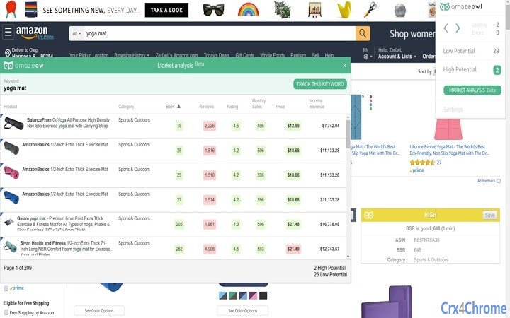Open Help nav link
This screenshot has height=318, width=510.
329,55
